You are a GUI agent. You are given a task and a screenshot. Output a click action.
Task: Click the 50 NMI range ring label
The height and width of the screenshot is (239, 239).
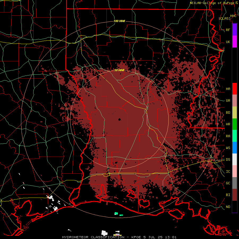point(119,70)
